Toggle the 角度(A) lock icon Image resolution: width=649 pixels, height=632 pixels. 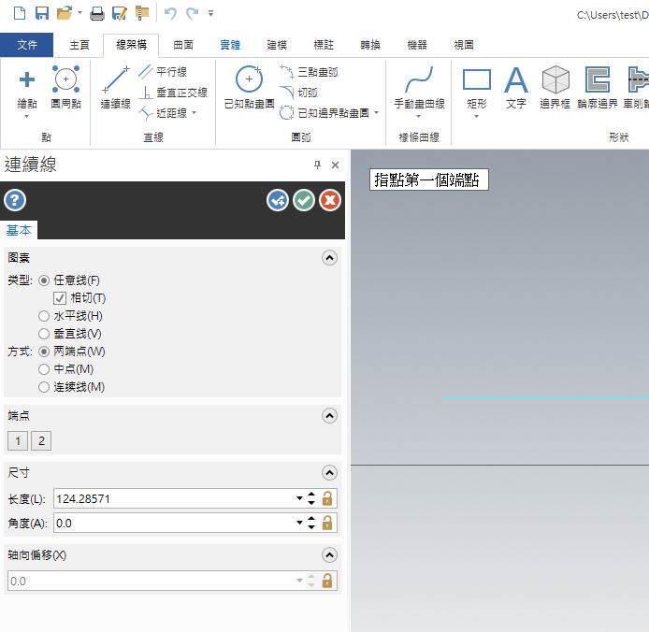[x=327, y=523]
